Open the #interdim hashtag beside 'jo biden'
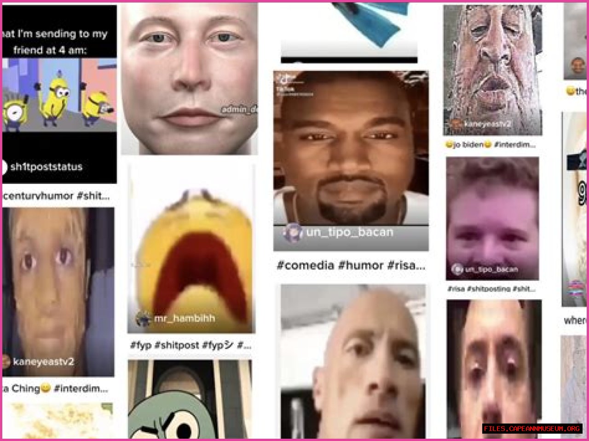589x441 pixels. coord(514,145)
